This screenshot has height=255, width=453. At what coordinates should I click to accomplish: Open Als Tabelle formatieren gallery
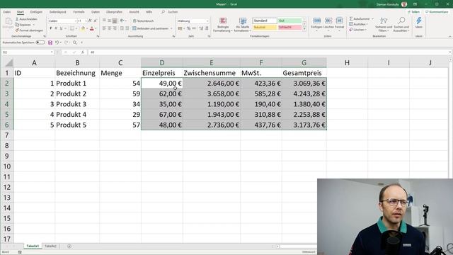tap(242, 25)
